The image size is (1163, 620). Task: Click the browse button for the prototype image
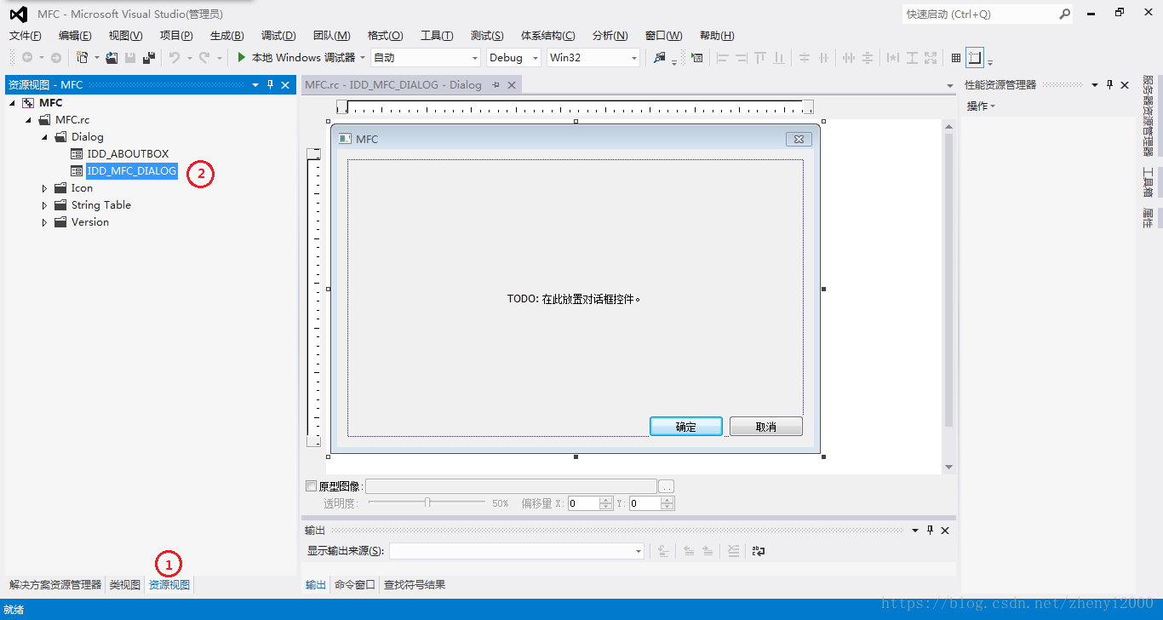[x=667, y=486]
